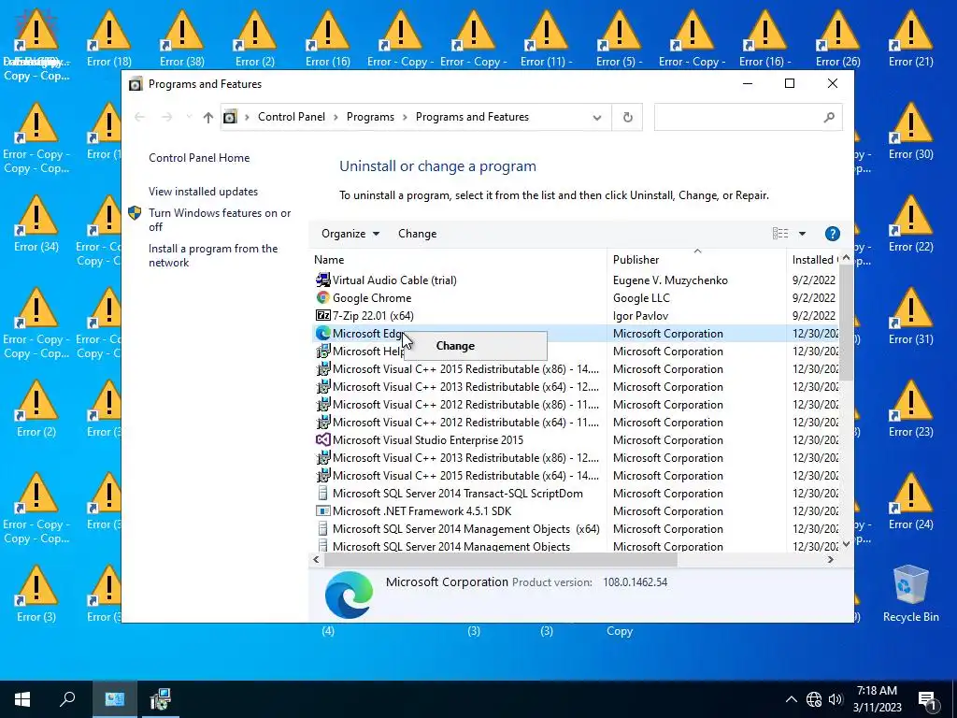Open the notification center icon
Screen dimensions: 957x718
coord(928,700)
